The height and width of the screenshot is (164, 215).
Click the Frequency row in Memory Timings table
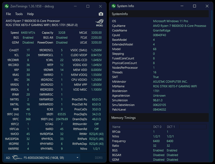159,141
